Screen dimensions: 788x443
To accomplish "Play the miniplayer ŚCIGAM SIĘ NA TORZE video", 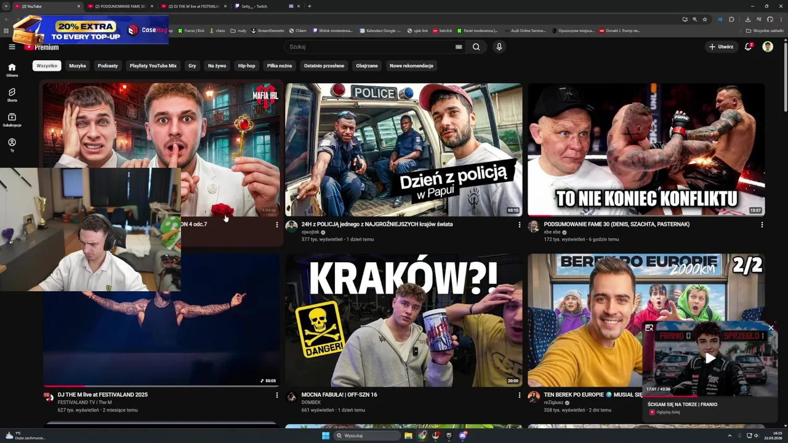I will coord(710,358).
